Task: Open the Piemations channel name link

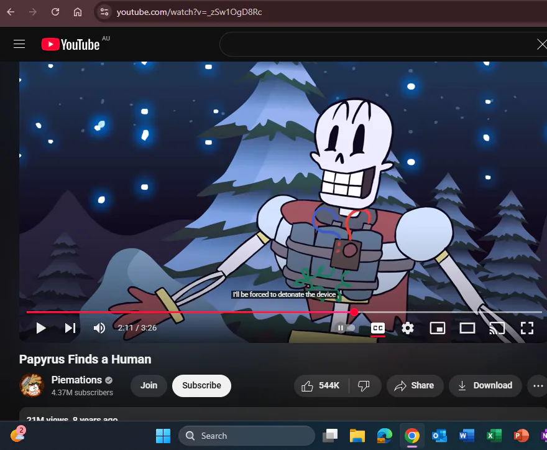Action: [76, 380]
